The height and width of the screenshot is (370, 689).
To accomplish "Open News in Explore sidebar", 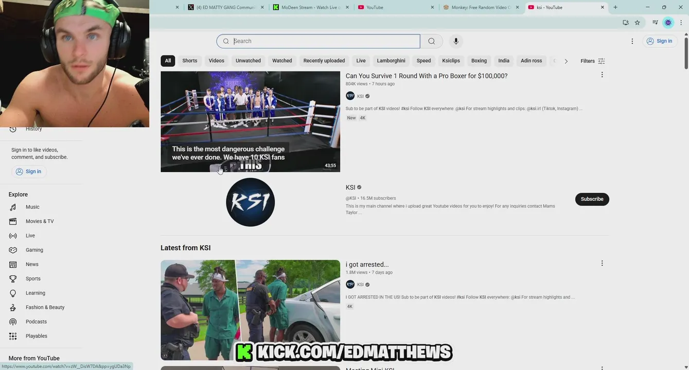I will click(32, 265).
